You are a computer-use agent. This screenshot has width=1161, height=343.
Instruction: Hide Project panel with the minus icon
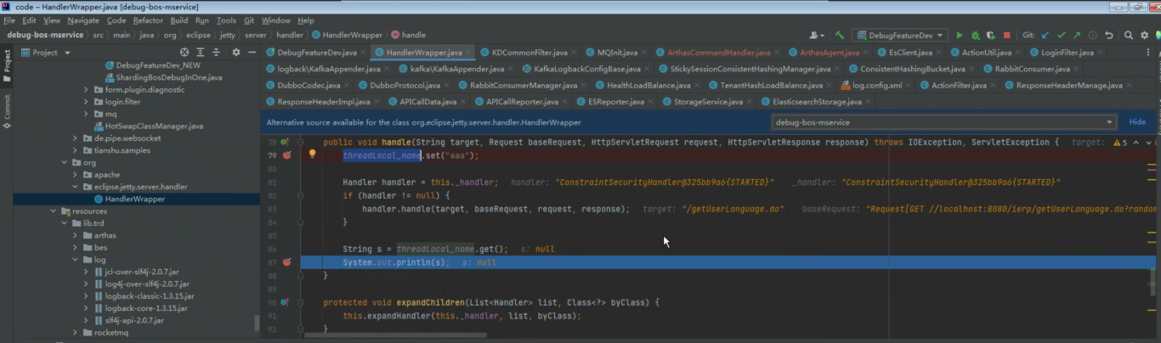click(x=252, y=52)
